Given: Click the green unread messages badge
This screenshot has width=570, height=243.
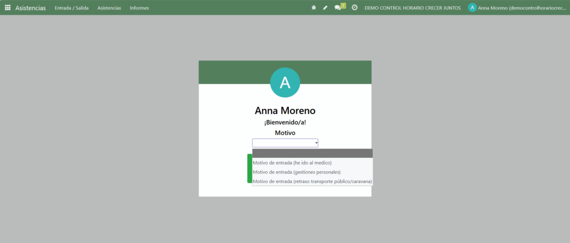Looking at the screenshot, I should (343, 6).
